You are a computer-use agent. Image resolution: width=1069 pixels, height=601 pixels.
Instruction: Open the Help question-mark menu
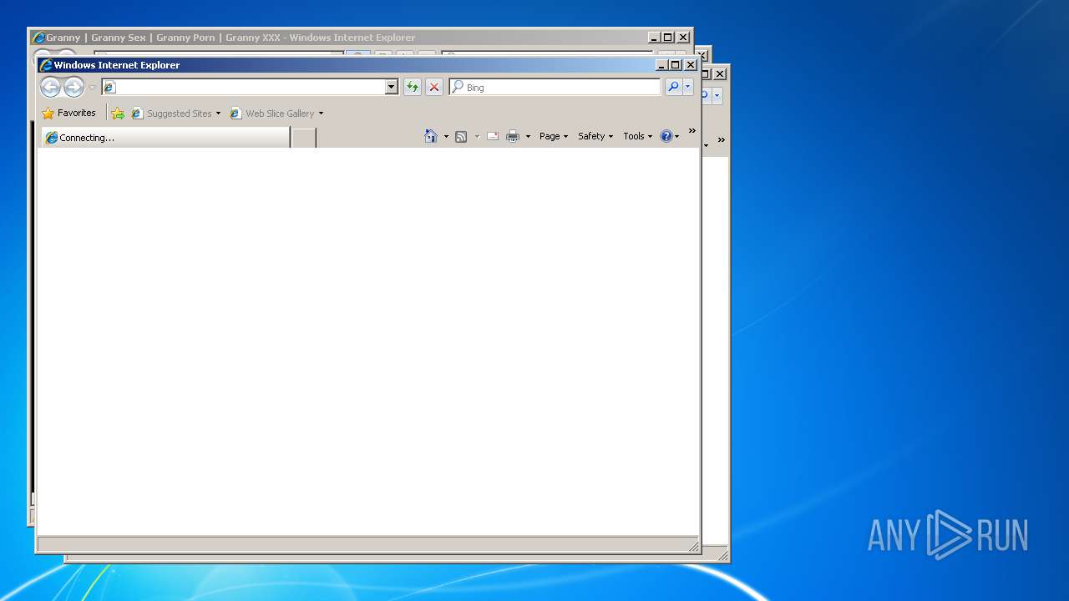coord(670,136)
